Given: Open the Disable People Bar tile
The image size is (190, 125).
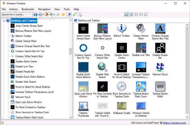Looking at the screenshot, I should point(160,51).
